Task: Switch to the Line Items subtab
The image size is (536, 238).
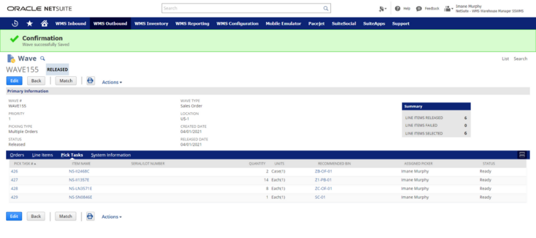Action: pos(42,155)
